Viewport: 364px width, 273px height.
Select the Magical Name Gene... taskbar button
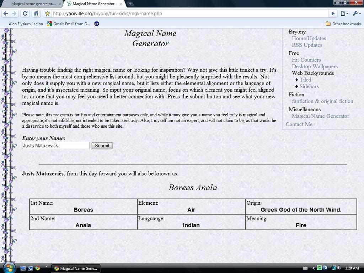[x=76, y=268]
